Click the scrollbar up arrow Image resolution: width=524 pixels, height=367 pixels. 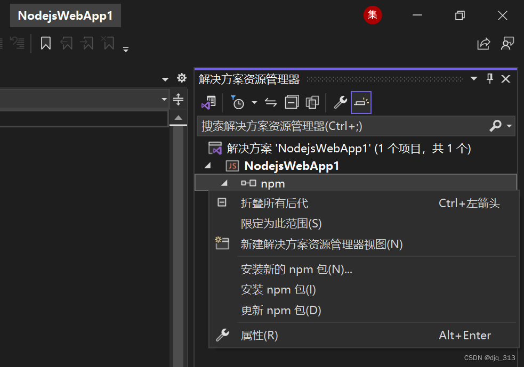coord(179,118)
